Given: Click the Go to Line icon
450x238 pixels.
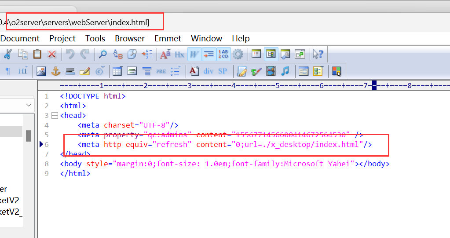Looking at the screenshot, I should coord(147,54).
